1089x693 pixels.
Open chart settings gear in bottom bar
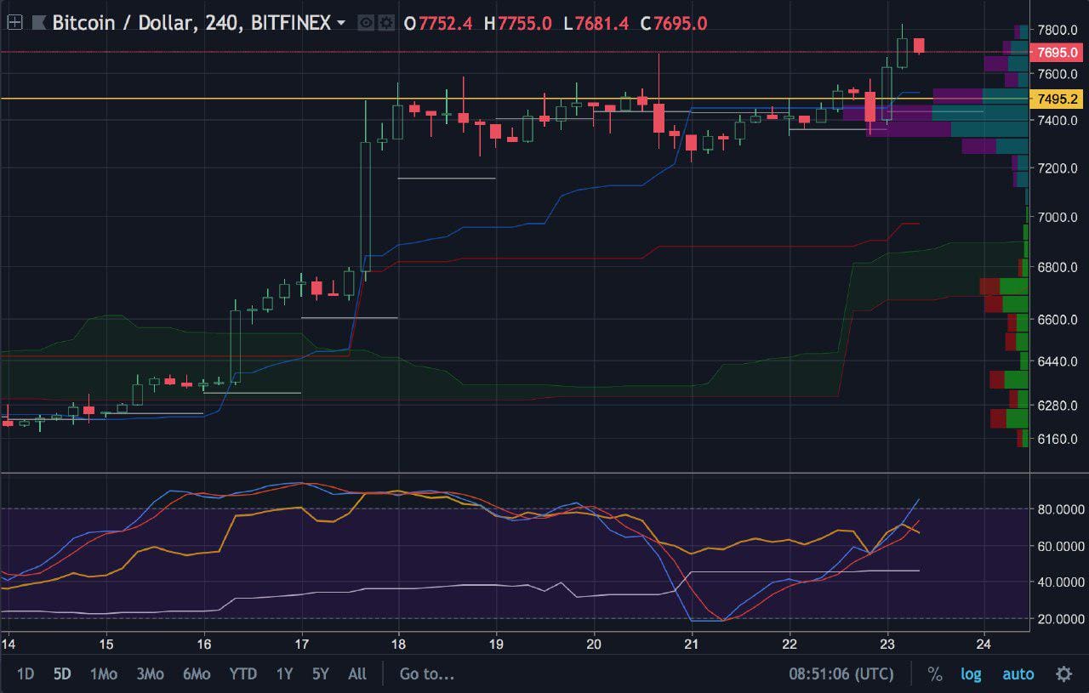tap(1063, 674)
